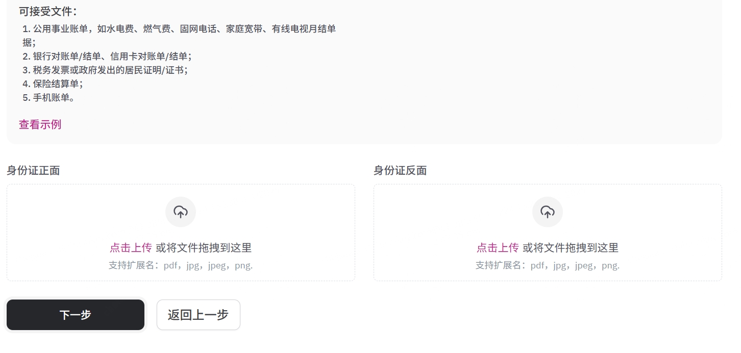
Task: Click the cloud upload icon under 身份证反面
Action: pyautogui.click(x=548, y=212)
